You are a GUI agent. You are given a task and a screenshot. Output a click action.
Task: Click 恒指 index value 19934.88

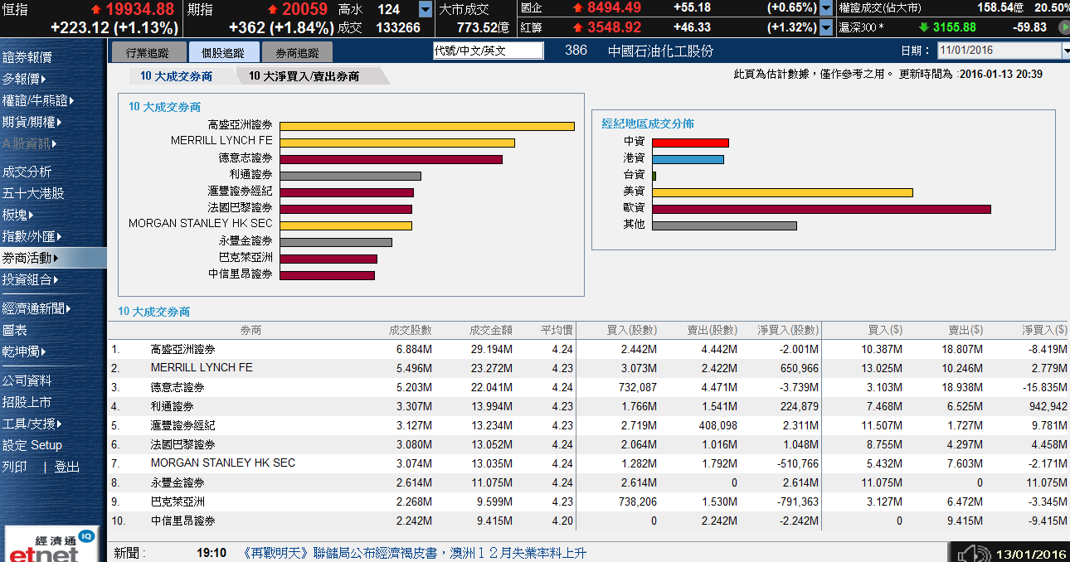coord(139,9)
